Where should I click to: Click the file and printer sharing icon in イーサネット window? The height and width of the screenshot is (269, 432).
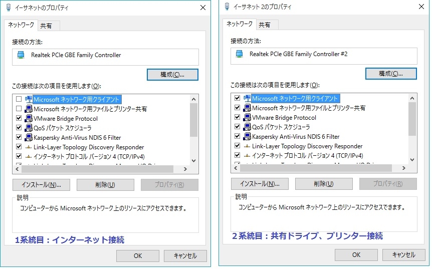pyautogui.click(x=29, y=109)
